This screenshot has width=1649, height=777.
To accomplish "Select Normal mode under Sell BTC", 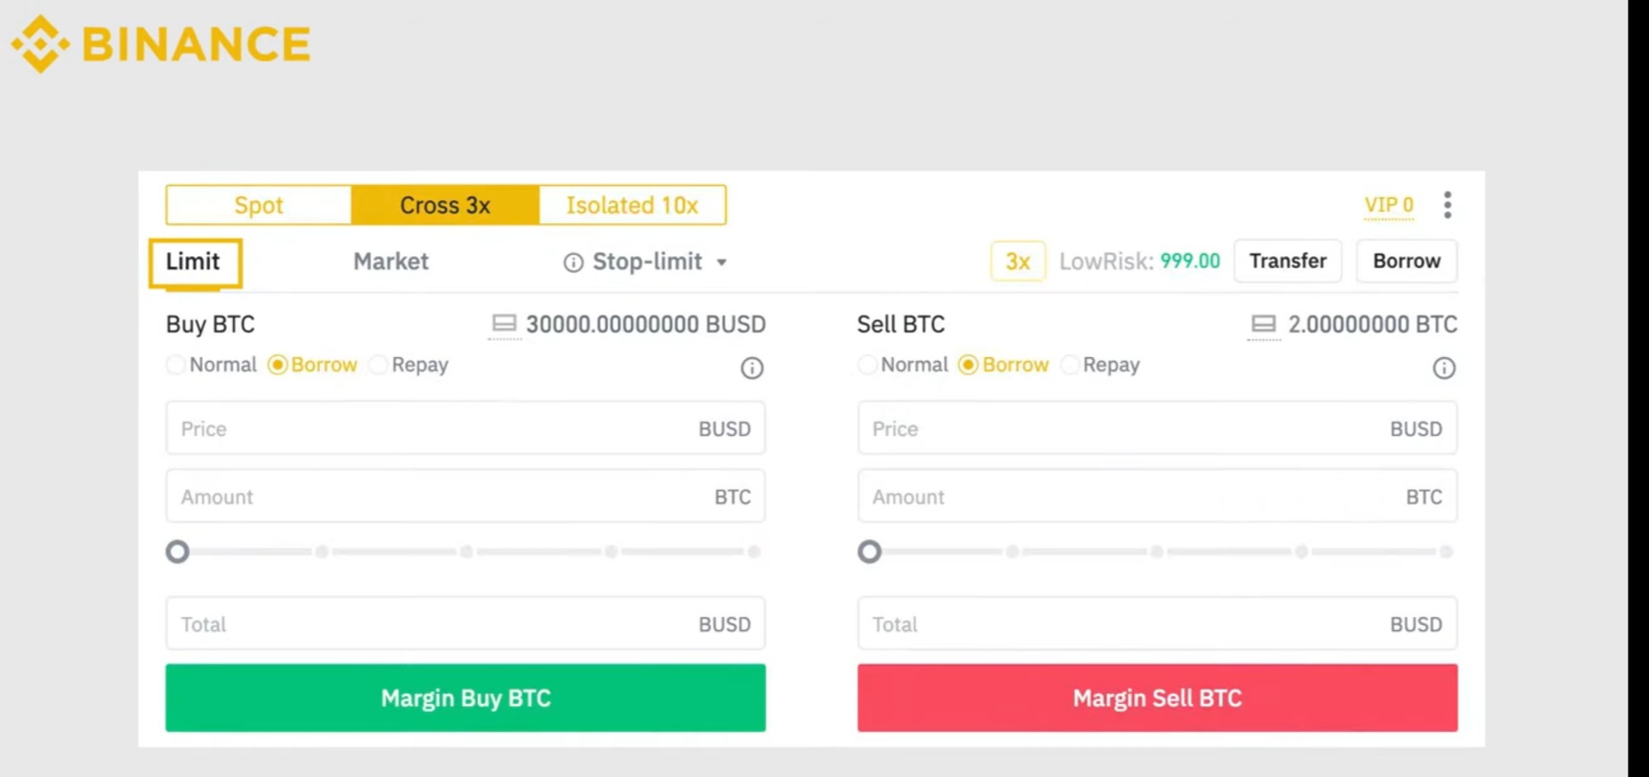I will tap(903, 365).
